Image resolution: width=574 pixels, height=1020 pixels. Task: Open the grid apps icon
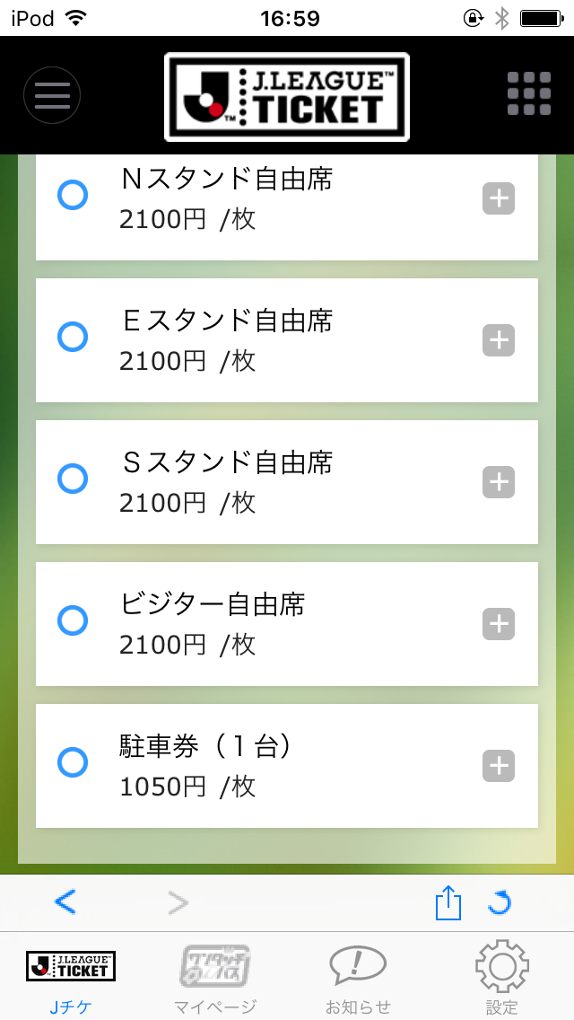[529, 94]
